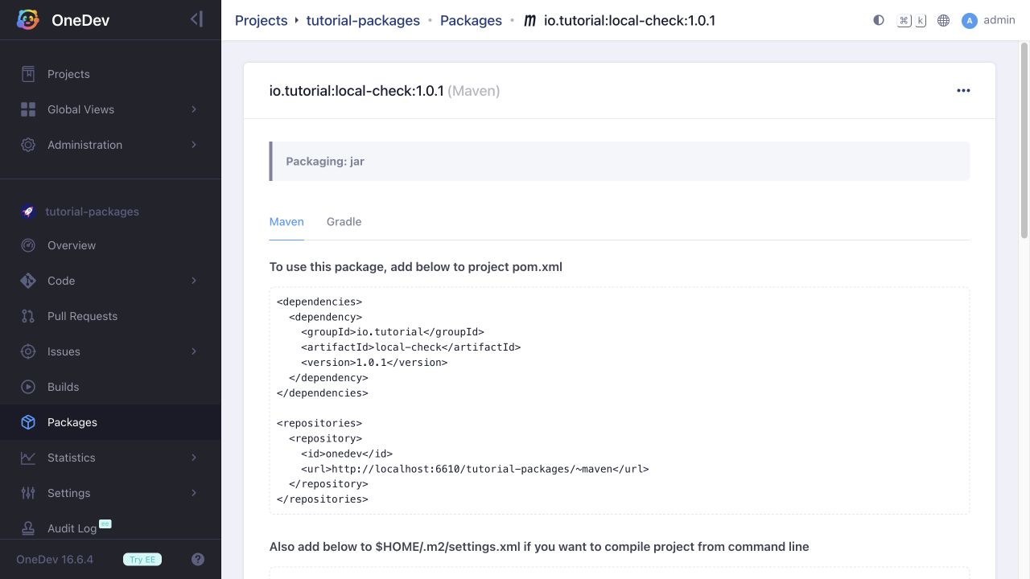The height and width of the screenshot is (579, 1030).
Task: Click the artifactId local-check line
Action: point(411,347)
